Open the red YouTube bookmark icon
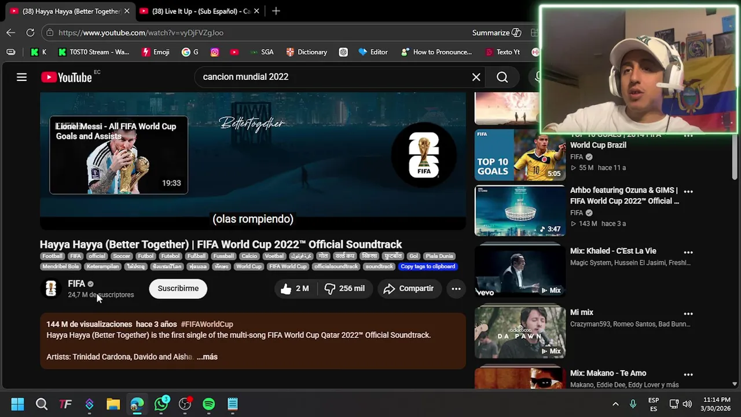This screenshot has height=417, width=741. click(234, 52)
